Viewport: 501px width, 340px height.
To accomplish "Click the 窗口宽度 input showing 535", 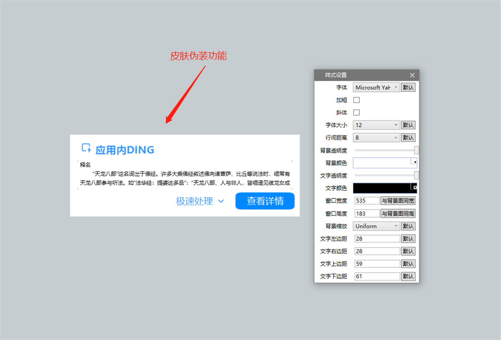I will click(367, 200).
